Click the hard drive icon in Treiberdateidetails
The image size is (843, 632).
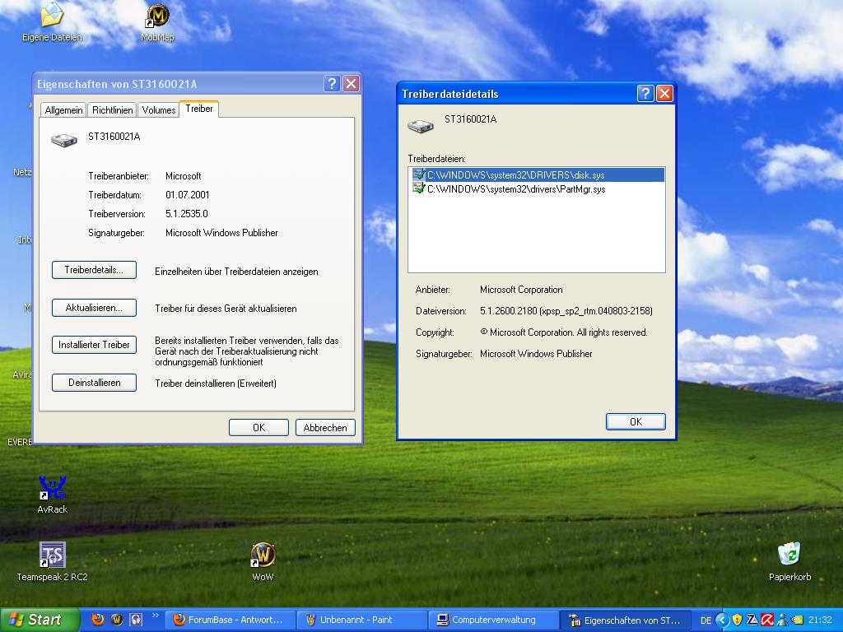[421, 126]
